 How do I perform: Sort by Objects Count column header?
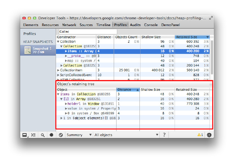(x=127, y=37)
